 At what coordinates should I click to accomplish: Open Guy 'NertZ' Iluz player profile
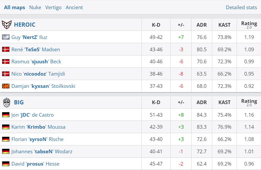click(29, 37)
